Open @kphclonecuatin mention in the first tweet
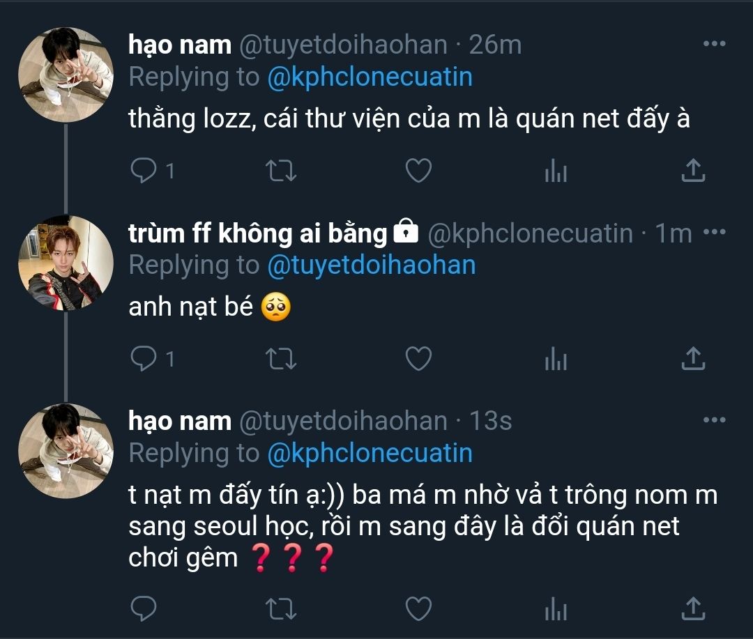The image size is (753, 639). [x=370, y=77]
